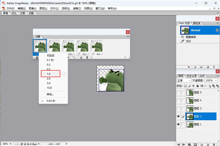Click the trash icon in the animation panel
Image resolution: width=220 pixels, height=146 pixels.
[87, 57]
